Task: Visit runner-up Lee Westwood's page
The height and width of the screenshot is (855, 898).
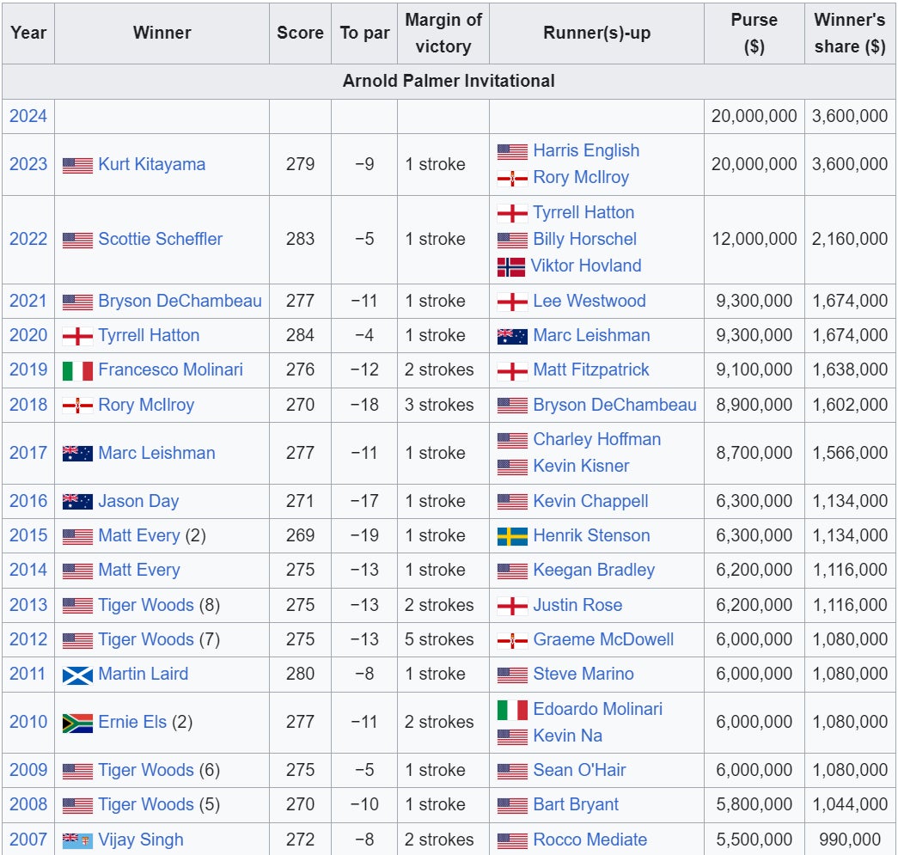Action: point(589,301)
